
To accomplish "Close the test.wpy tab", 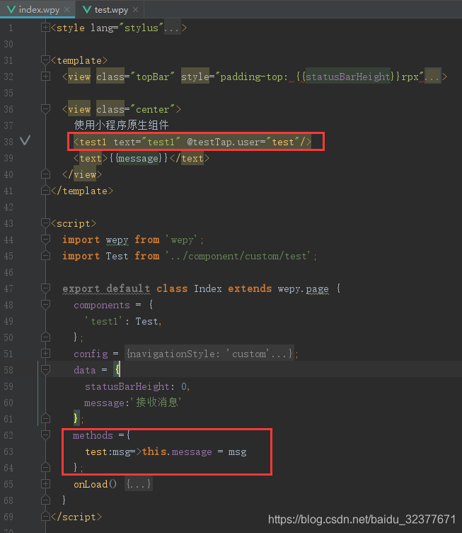I will [x=135, y=9].
